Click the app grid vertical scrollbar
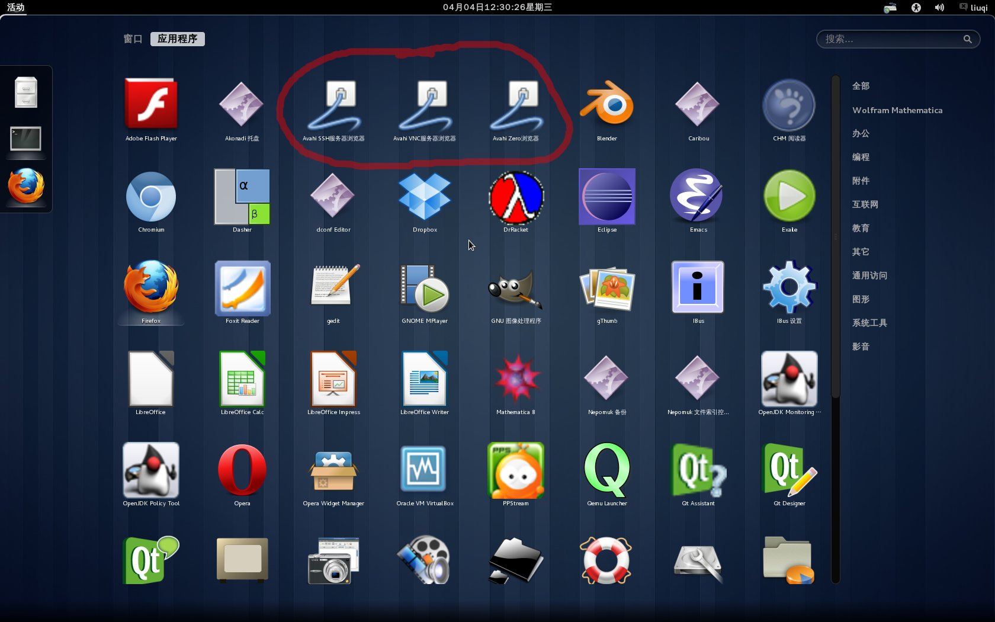The width and height of the screenshot is (995, 622). click(x=836, y=237)
